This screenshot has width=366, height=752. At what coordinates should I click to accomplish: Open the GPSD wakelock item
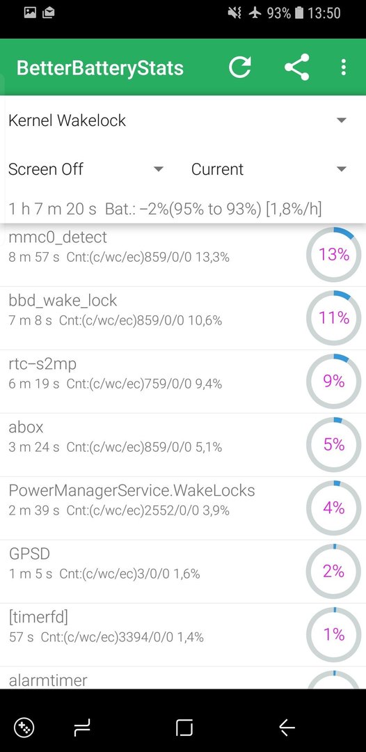(x=183, y=571)
